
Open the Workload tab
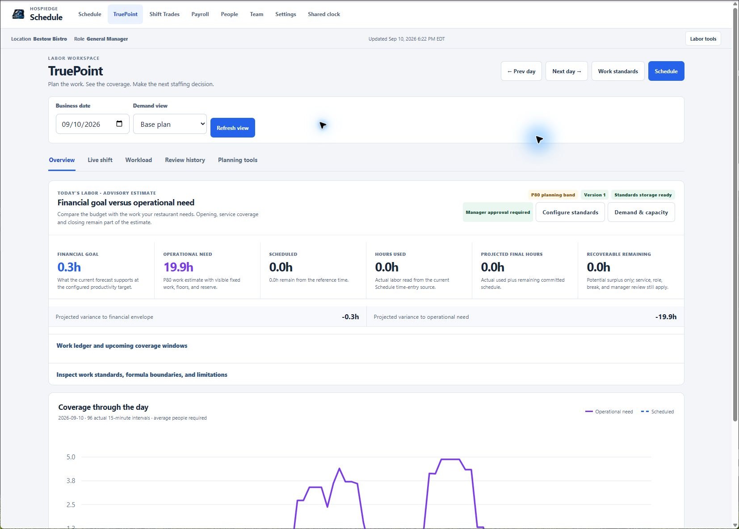(x=139, y=160)
